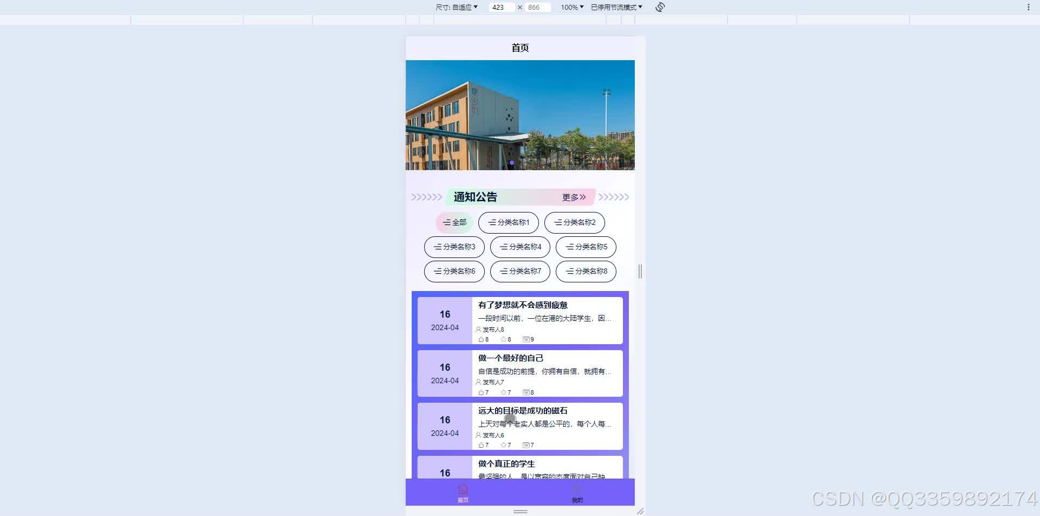
Task: Open the dimensions preset dropdown
Action: (457, 7)
